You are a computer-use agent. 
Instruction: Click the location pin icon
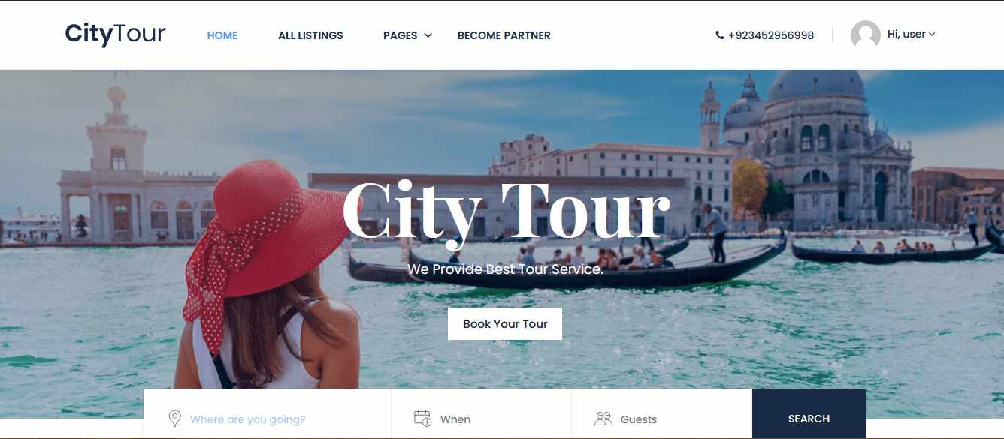pos(174,419)
